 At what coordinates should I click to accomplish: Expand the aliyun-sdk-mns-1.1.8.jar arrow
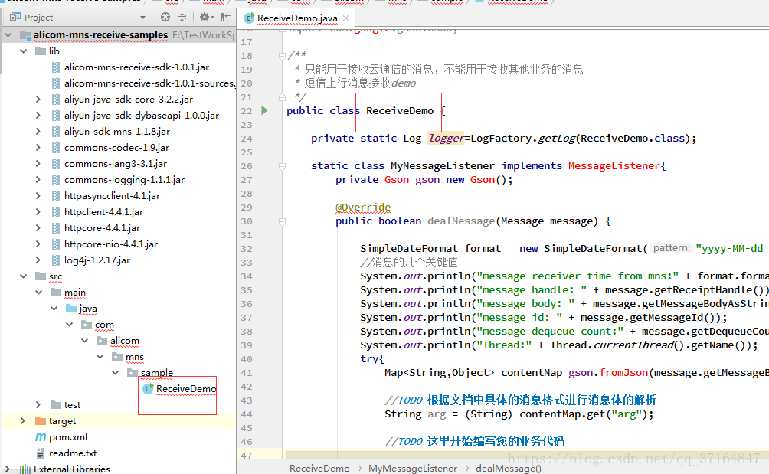click(x=38, y=132)
